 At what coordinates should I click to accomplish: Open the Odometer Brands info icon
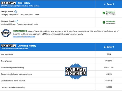[17, 21]
